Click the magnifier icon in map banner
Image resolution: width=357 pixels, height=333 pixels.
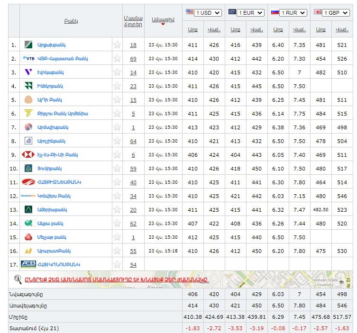18,279
